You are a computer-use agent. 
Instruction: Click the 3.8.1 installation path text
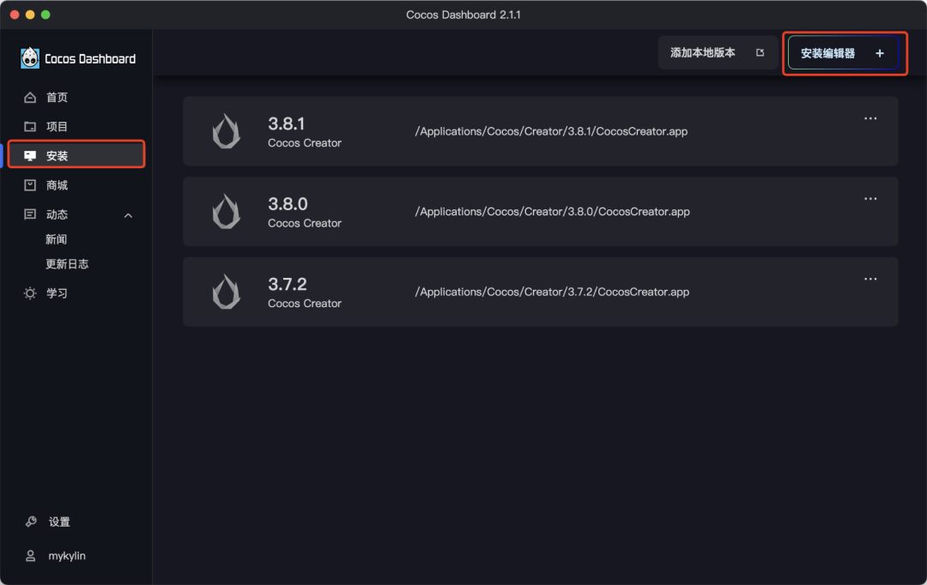click(551, 131)
